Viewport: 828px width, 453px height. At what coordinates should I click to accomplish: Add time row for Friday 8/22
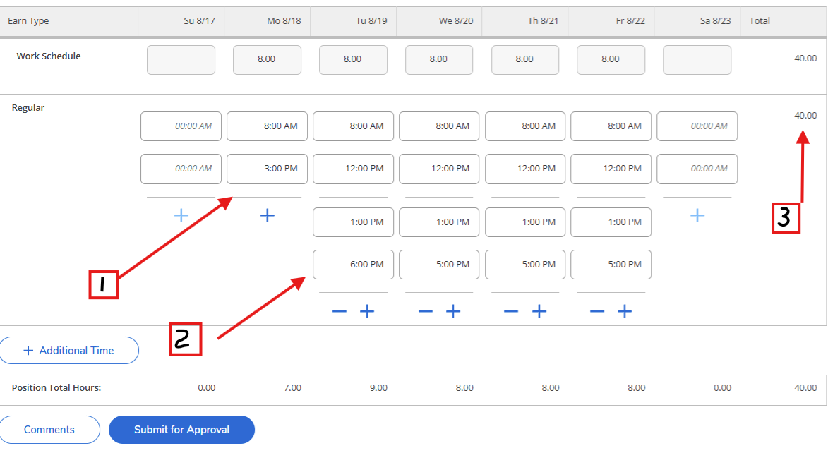click(625, 311)
